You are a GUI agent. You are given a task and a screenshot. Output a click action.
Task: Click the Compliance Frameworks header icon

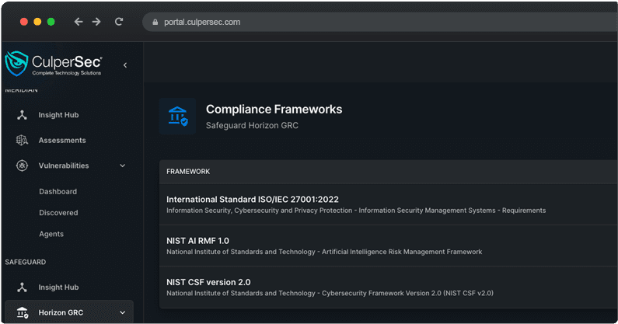[x=177, y=117]
